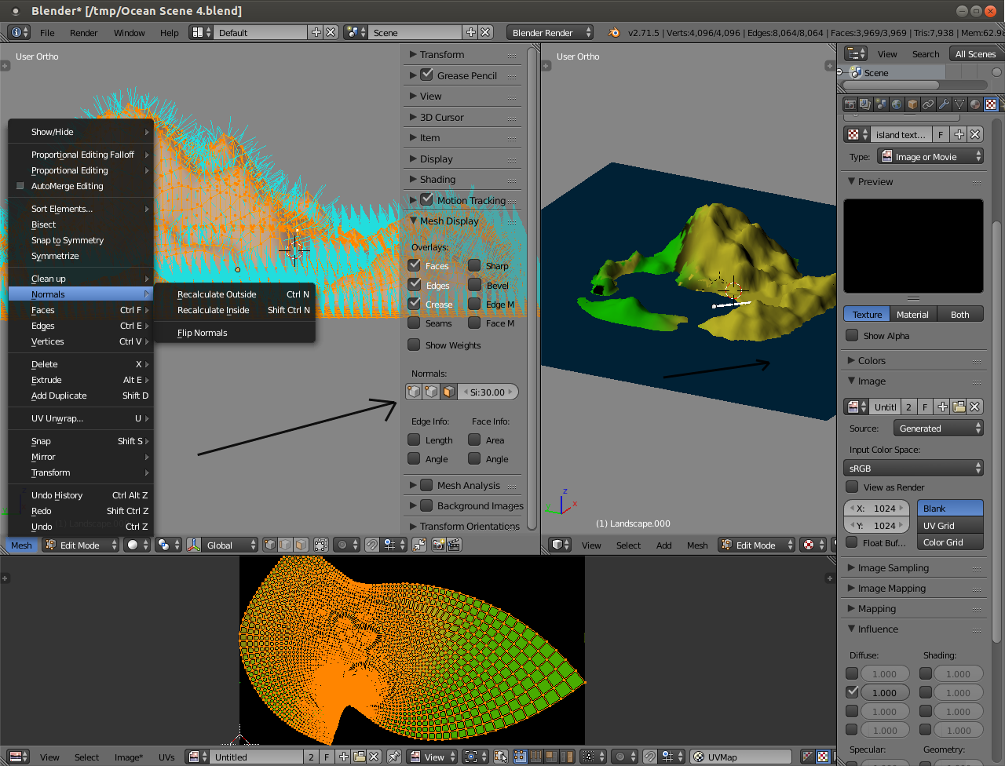Select Bisect from Mesh menu

point(81,224)
